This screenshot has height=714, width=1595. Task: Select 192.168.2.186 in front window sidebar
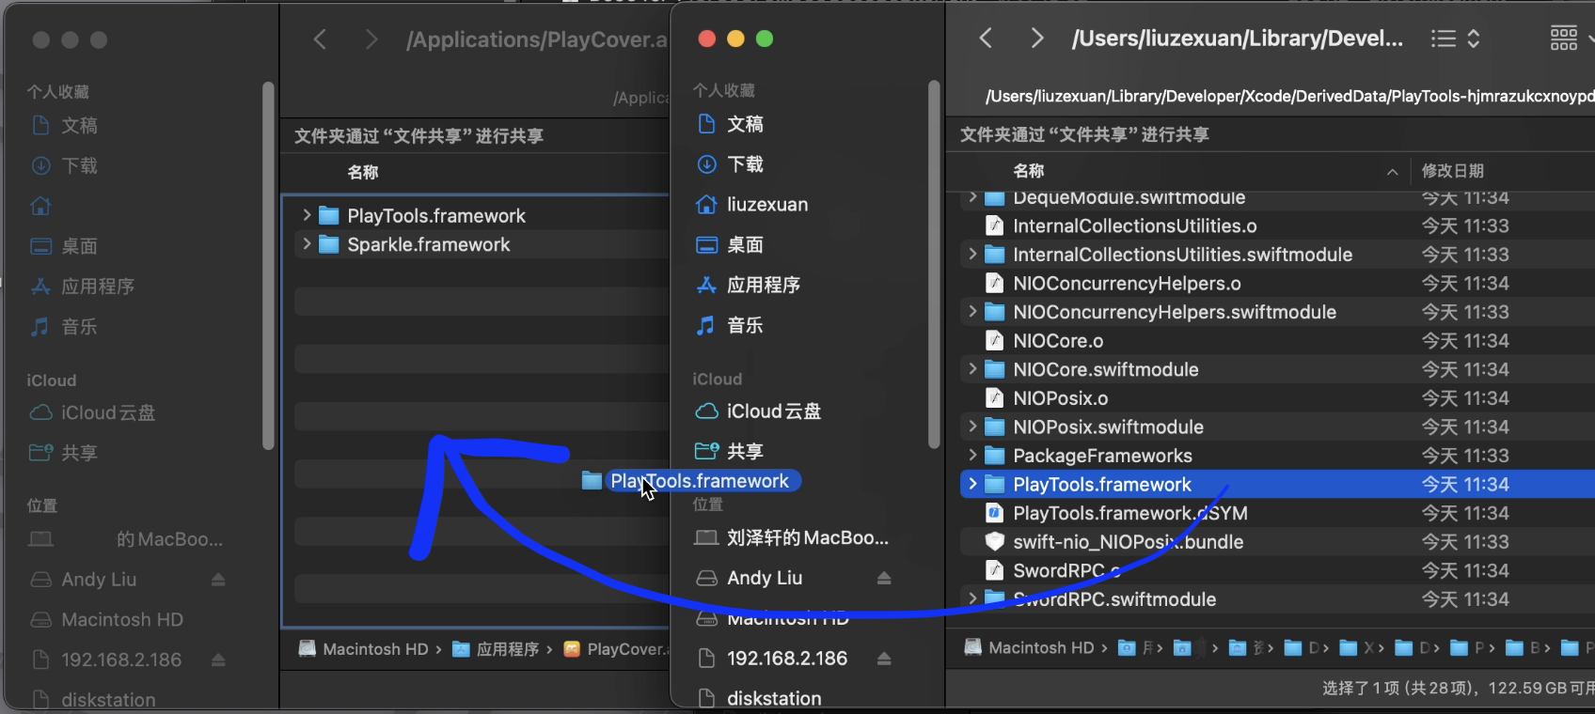point(787,659)
